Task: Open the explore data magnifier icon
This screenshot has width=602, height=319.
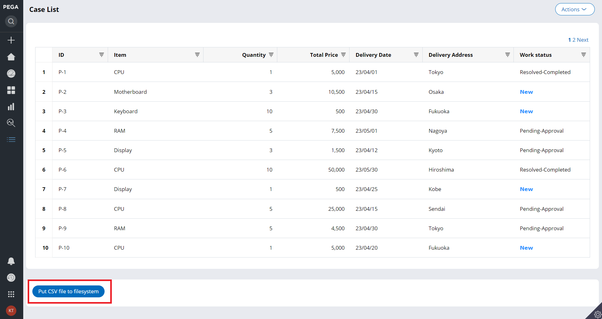Action: [x=11, y=123]
